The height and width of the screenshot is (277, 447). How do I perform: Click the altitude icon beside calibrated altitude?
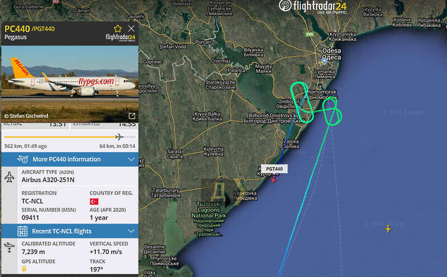[x=9, y=247]
